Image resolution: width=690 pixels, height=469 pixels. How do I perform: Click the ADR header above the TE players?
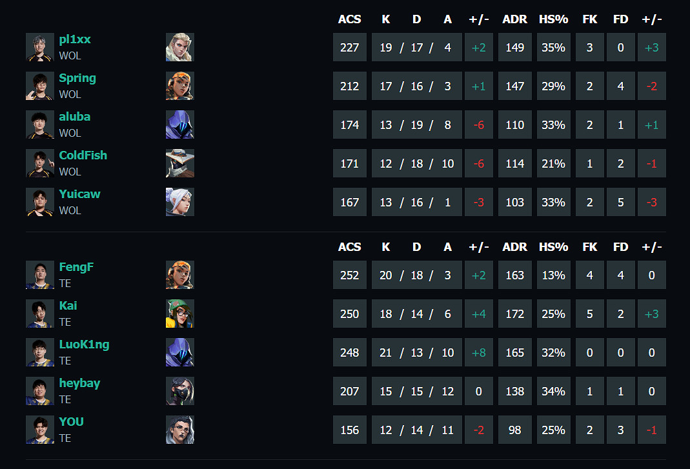click(x=514, y=247)
